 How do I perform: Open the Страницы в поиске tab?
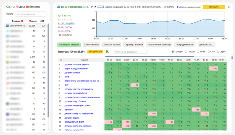[x=133, y=45]
